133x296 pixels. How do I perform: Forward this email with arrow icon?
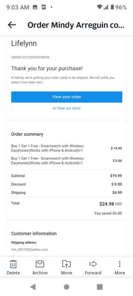tap(93, 264)
